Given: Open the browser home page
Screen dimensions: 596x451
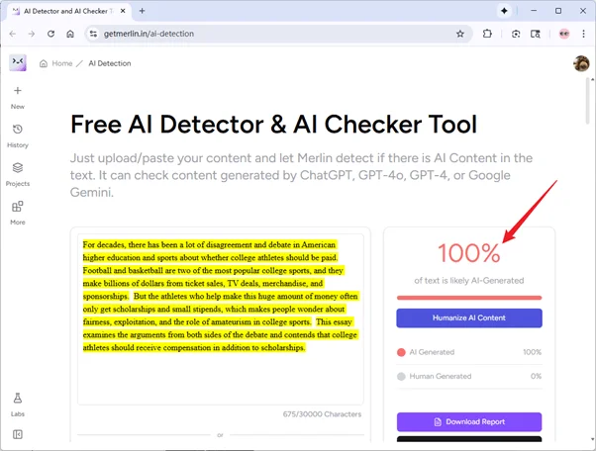Looking at the screenshot, I should (70, 34).
